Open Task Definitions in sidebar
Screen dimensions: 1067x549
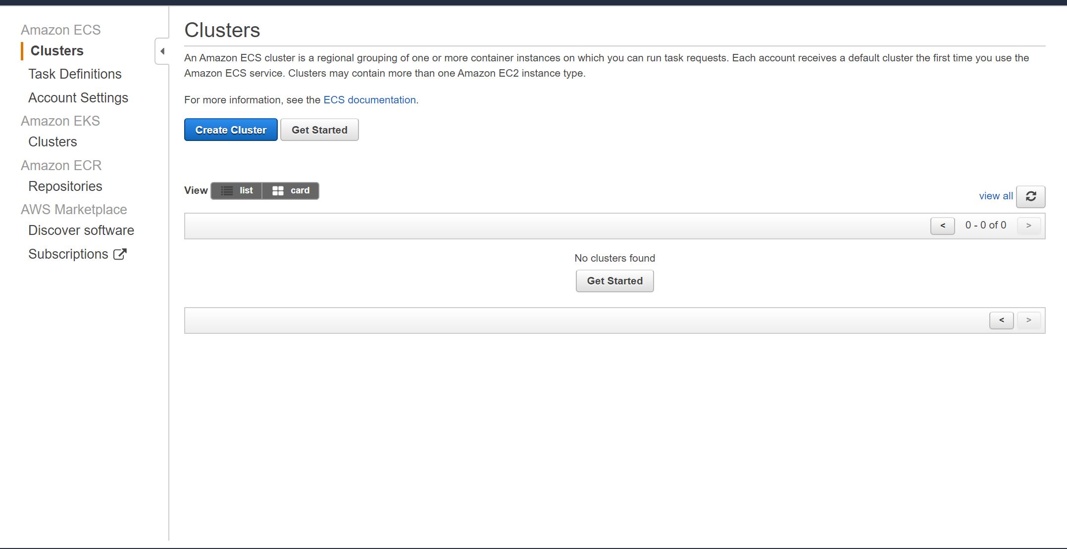(75, 74)
